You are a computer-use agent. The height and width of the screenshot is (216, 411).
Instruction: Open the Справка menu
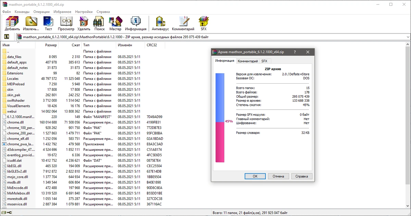103,12
